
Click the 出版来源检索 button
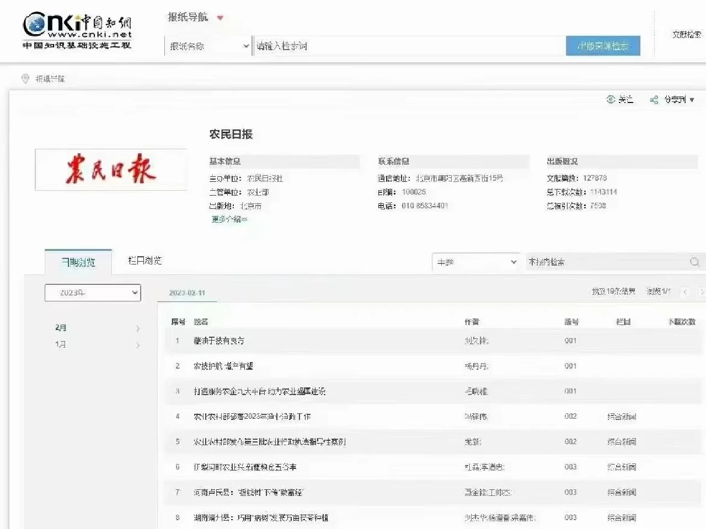[x=603, y=46]
